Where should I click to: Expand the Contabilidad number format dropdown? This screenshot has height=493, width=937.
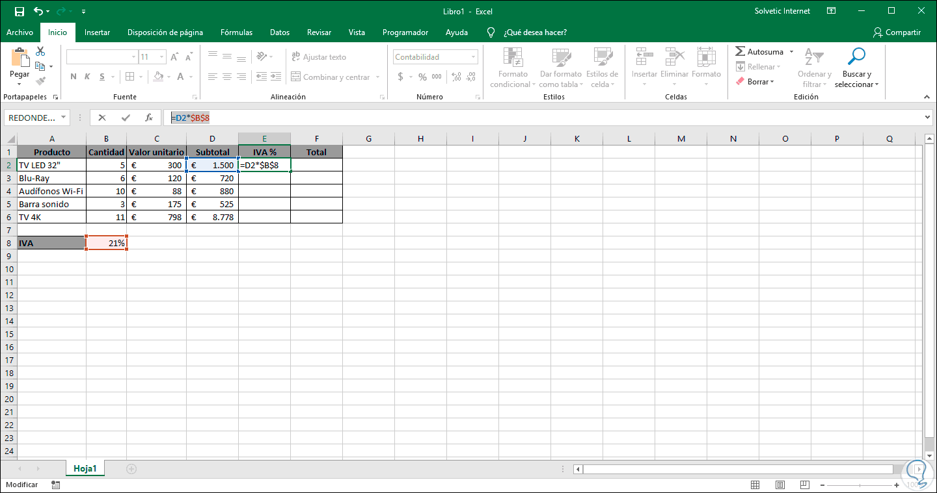(473, 57)
